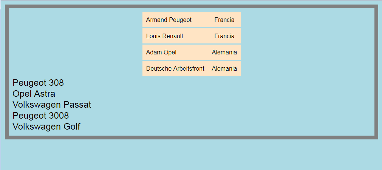
Task: Click the gray border frame's bottom edge
Action: pyautogui.click(x=192, y=138)
